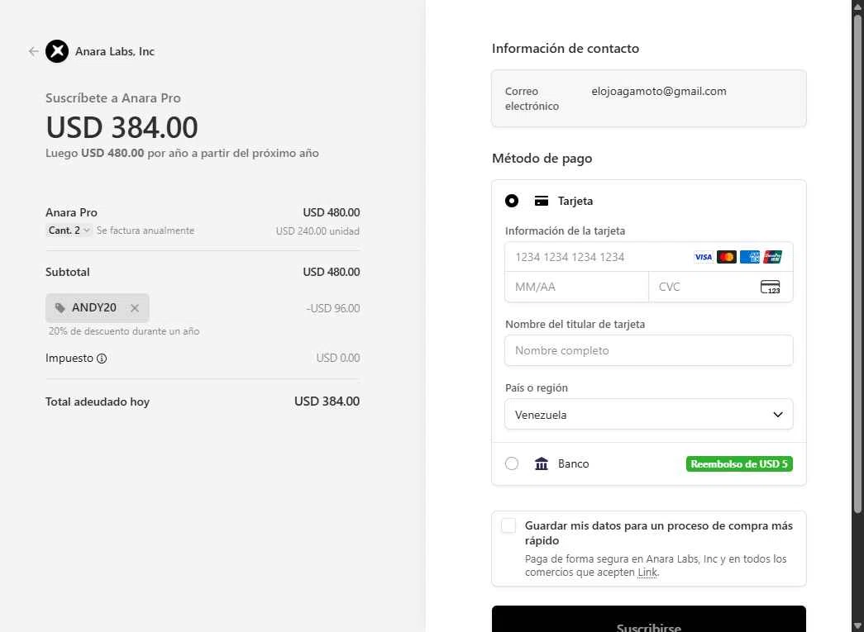Open the Venezuela country dropdown
Image resolution: width=864 pixels, height=632 pixels.
tap(648, 415)
